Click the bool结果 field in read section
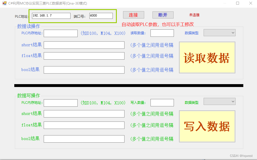Viewport: 257px width, 160px height. pyautogui.click(x=84, y=70)
